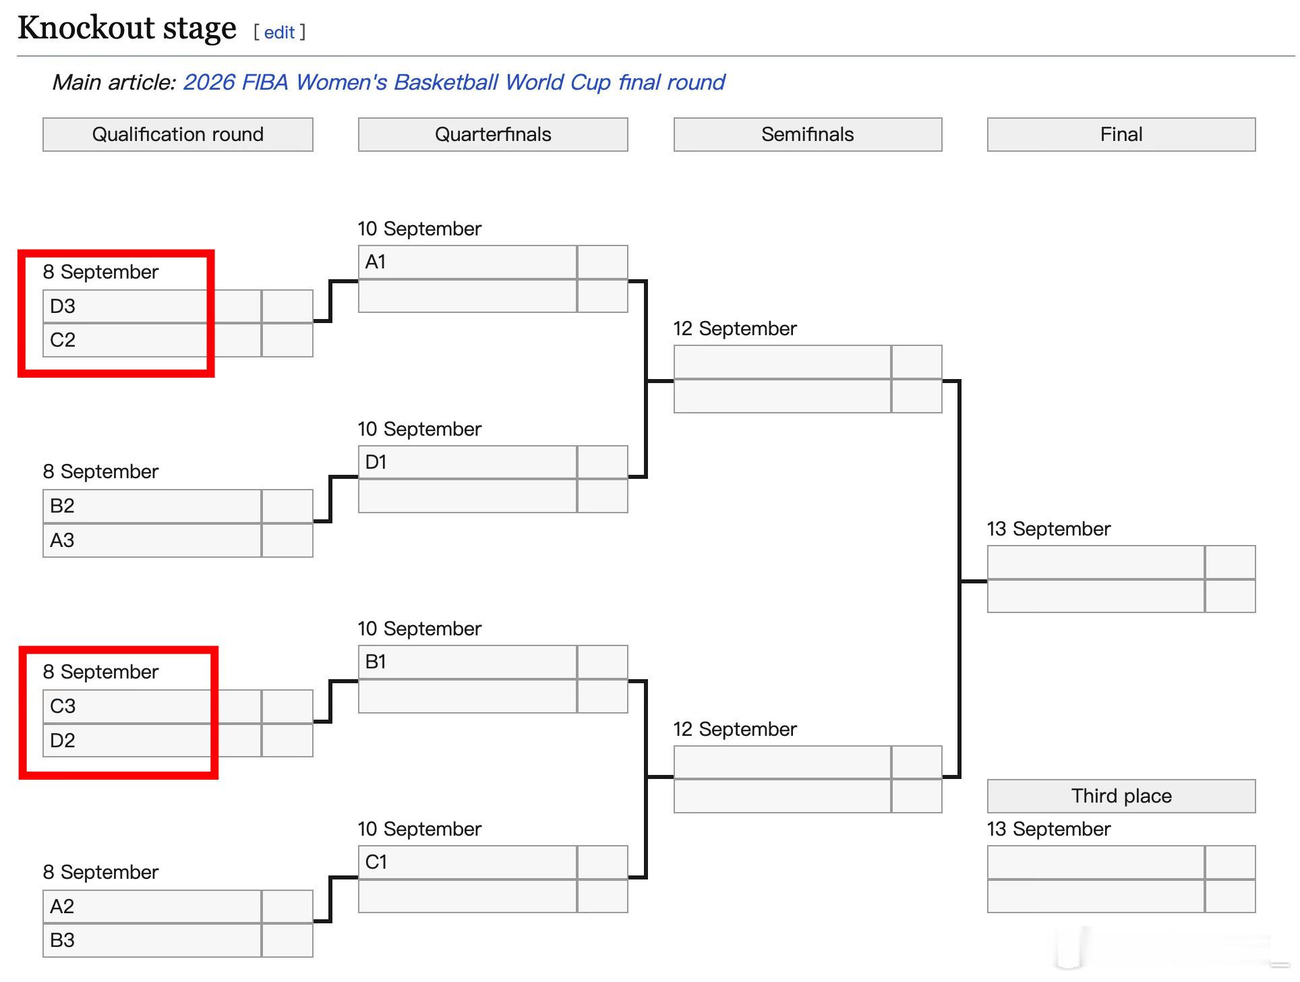Select the Final column header
Image resolution: width=1300 pixels, height=982 pixels.
pos(1121,134)
